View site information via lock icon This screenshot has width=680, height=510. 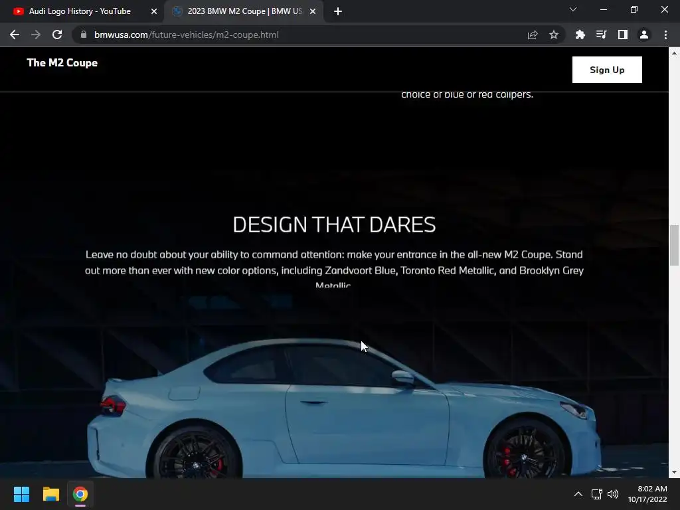click(84, 35)
